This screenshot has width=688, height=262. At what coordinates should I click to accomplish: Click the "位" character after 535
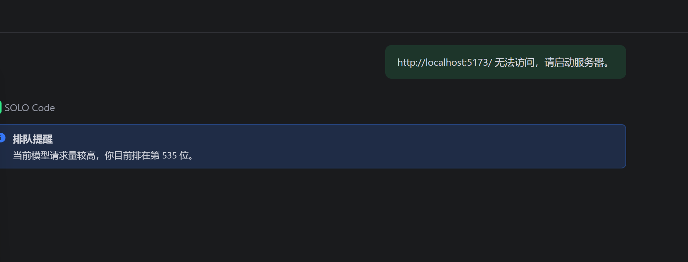(184, 155)
